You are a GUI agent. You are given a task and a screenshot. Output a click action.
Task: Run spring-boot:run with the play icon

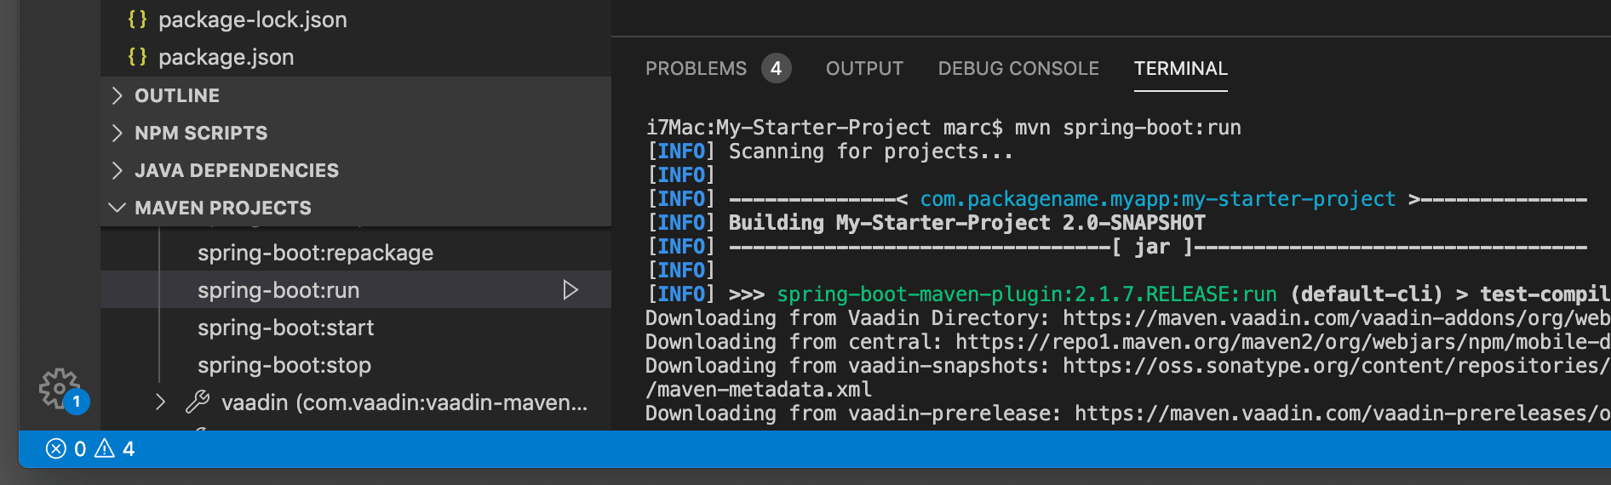pos(570,290)
